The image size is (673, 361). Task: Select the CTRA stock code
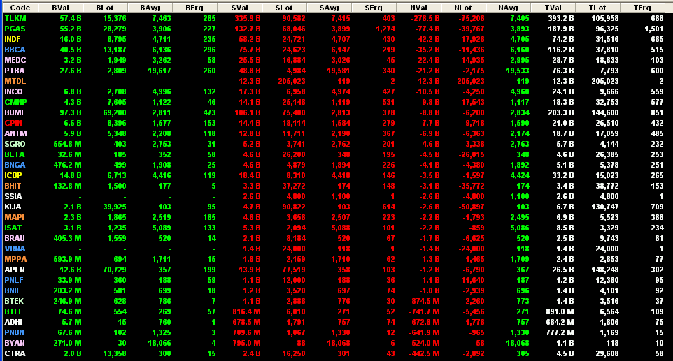(x=15, y=354)
